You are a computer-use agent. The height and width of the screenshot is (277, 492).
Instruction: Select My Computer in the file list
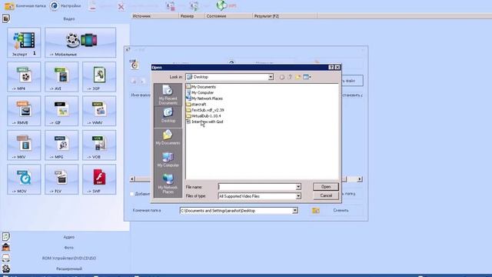(200, 92)
